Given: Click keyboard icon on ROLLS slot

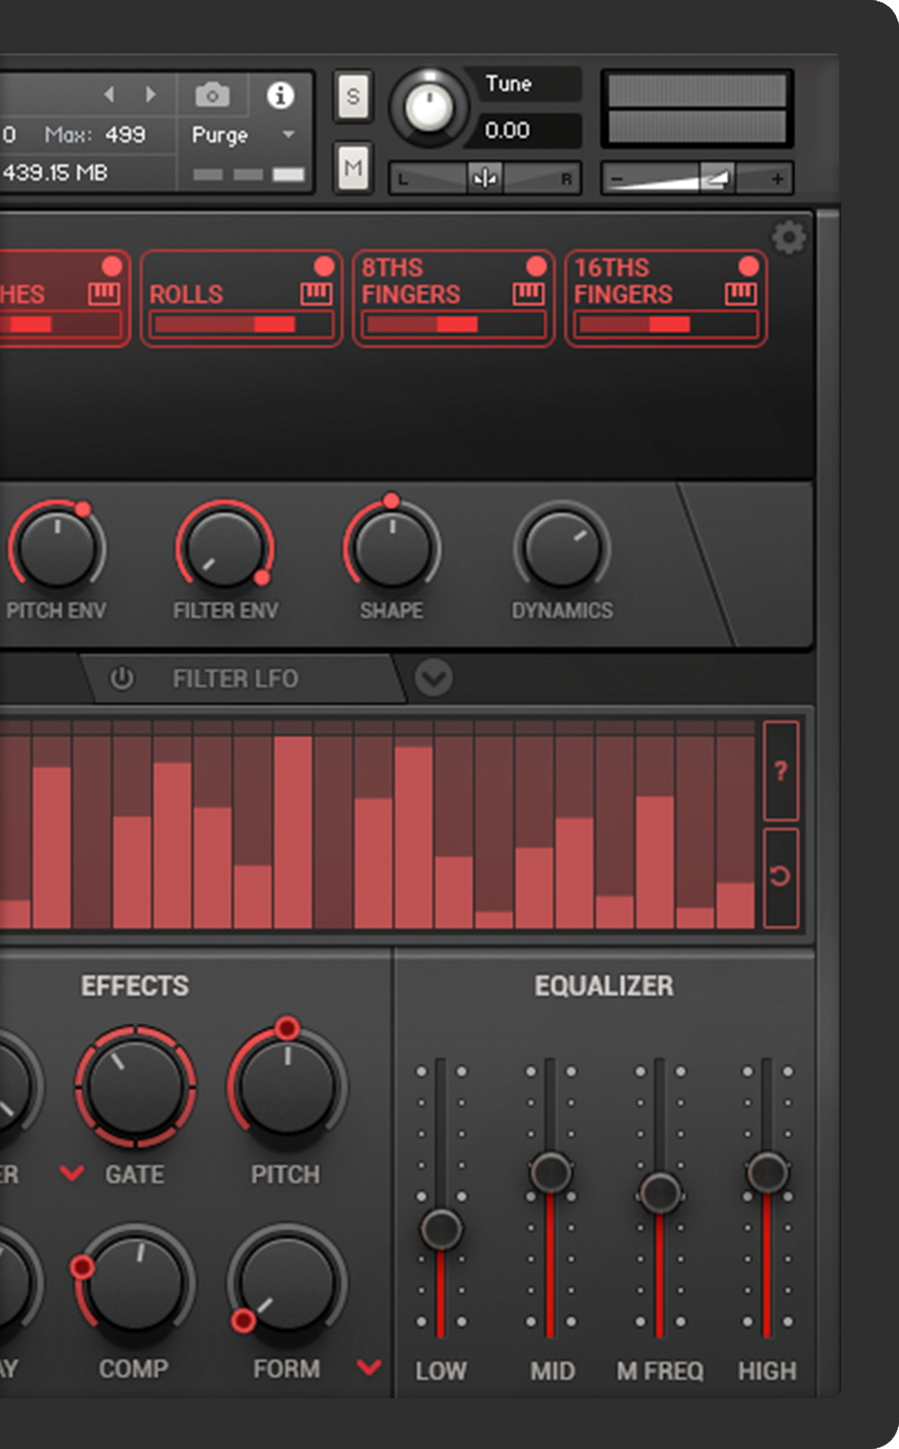Looking at the screenshot, I should [316, 294].
